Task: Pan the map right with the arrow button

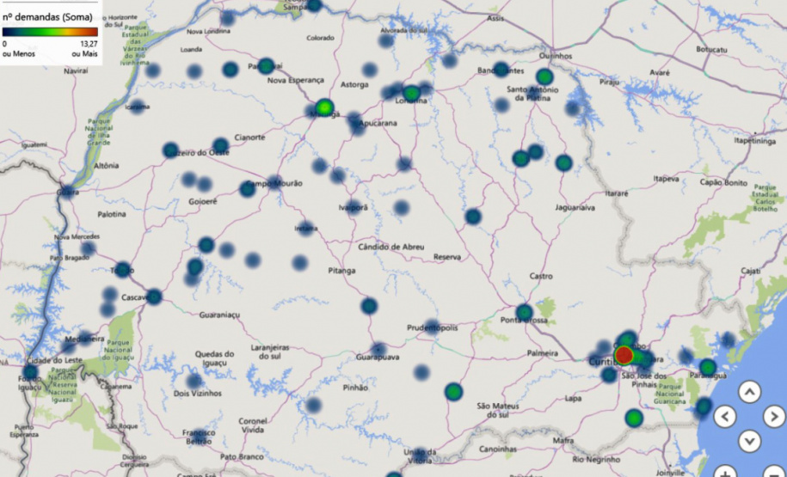Action: 774,417
